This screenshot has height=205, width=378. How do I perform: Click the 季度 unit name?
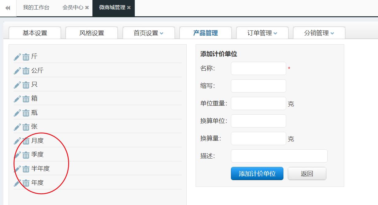[37, 155]
